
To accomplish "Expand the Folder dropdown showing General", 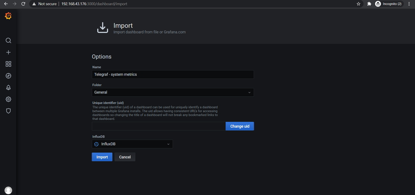I will [173, 92].
